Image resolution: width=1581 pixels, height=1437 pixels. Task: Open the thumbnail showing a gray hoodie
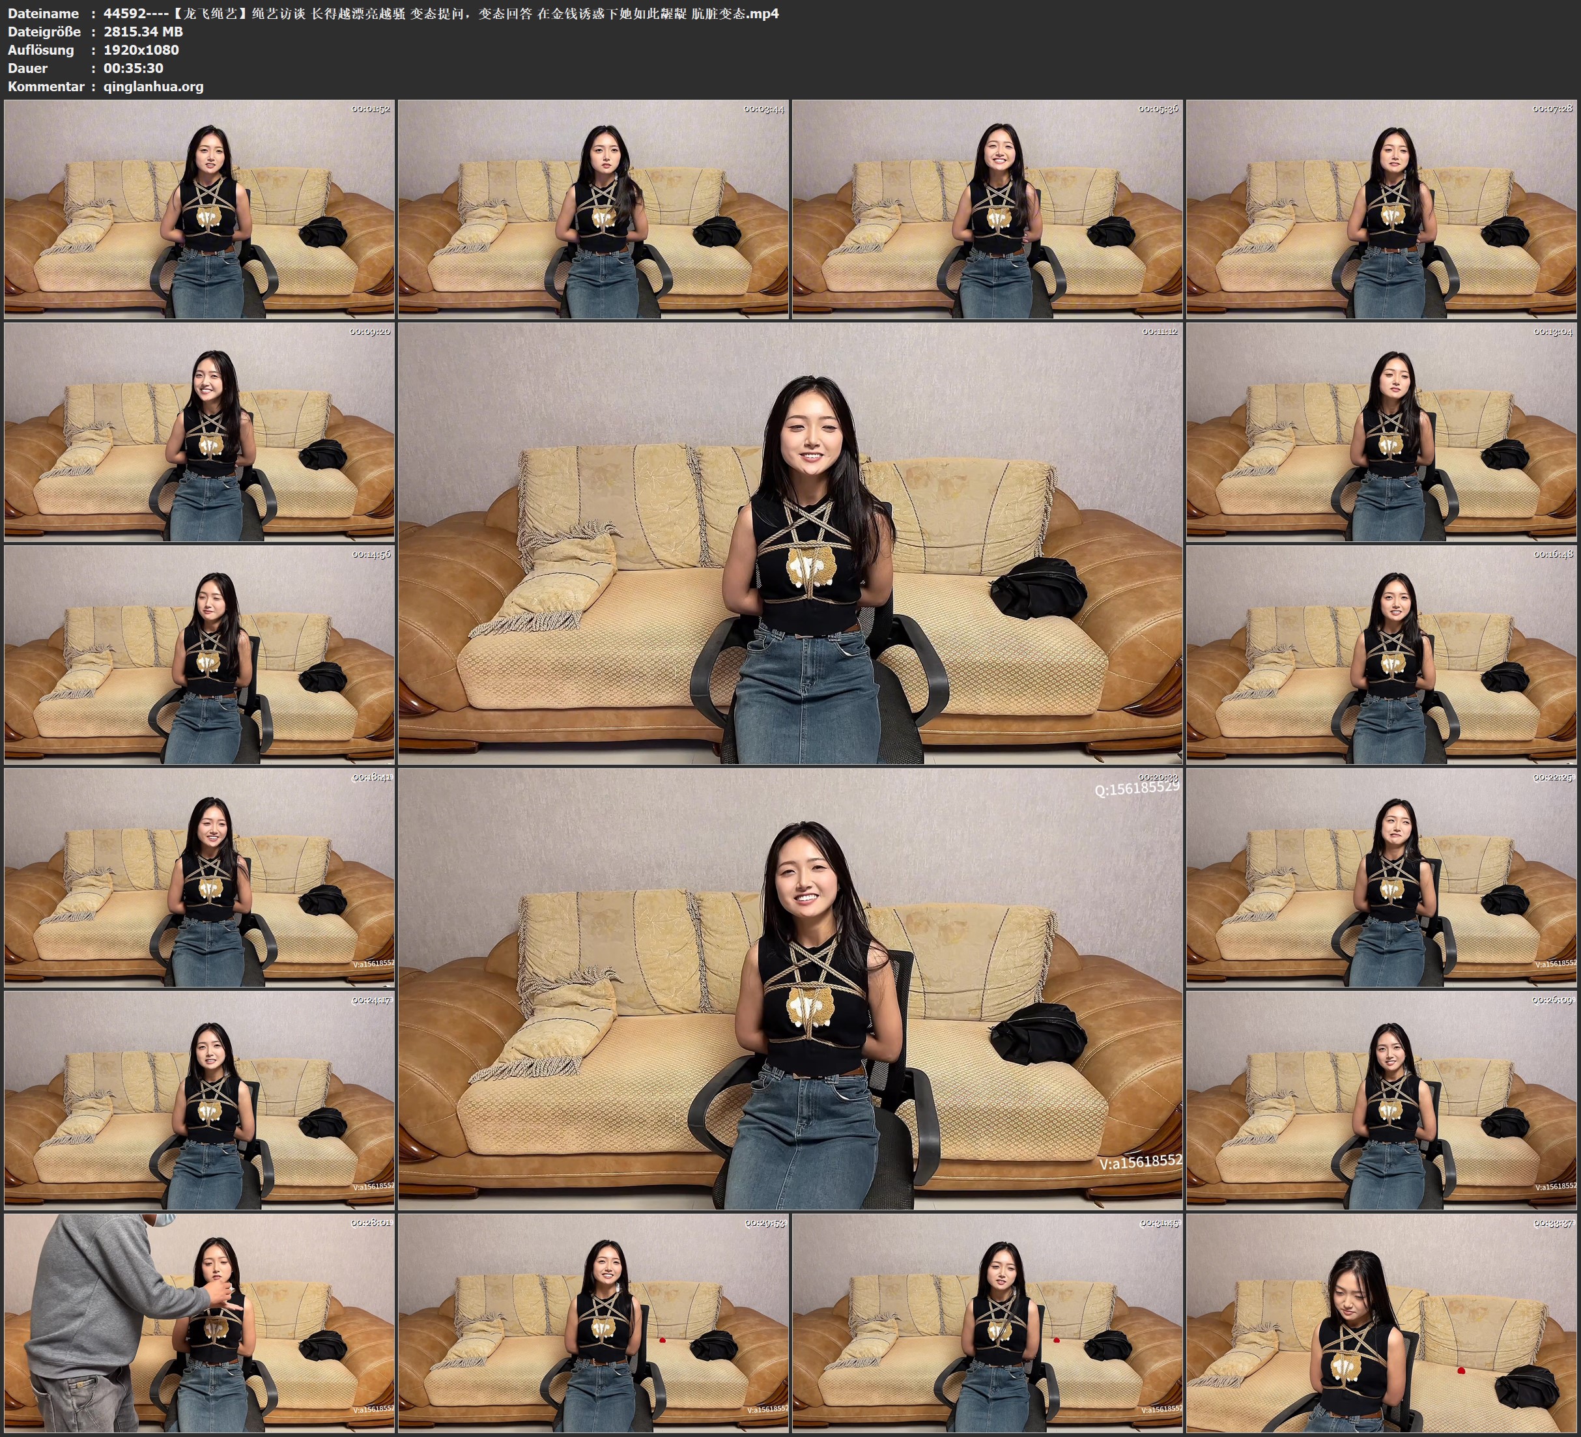199,1322
